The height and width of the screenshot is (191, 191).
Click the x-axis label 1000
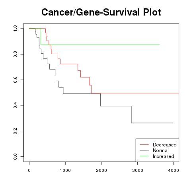(x=65, y=170)
